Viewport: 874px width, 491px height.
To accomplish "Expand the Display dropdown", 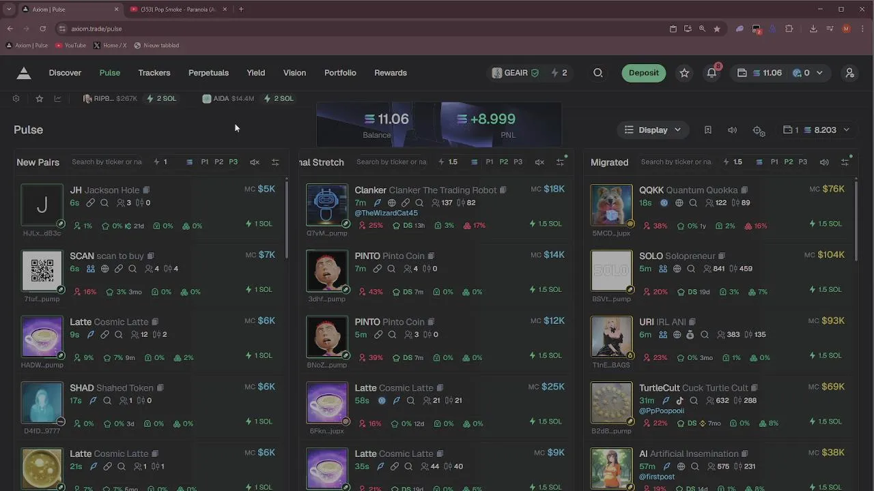I will tap(653, 130).
